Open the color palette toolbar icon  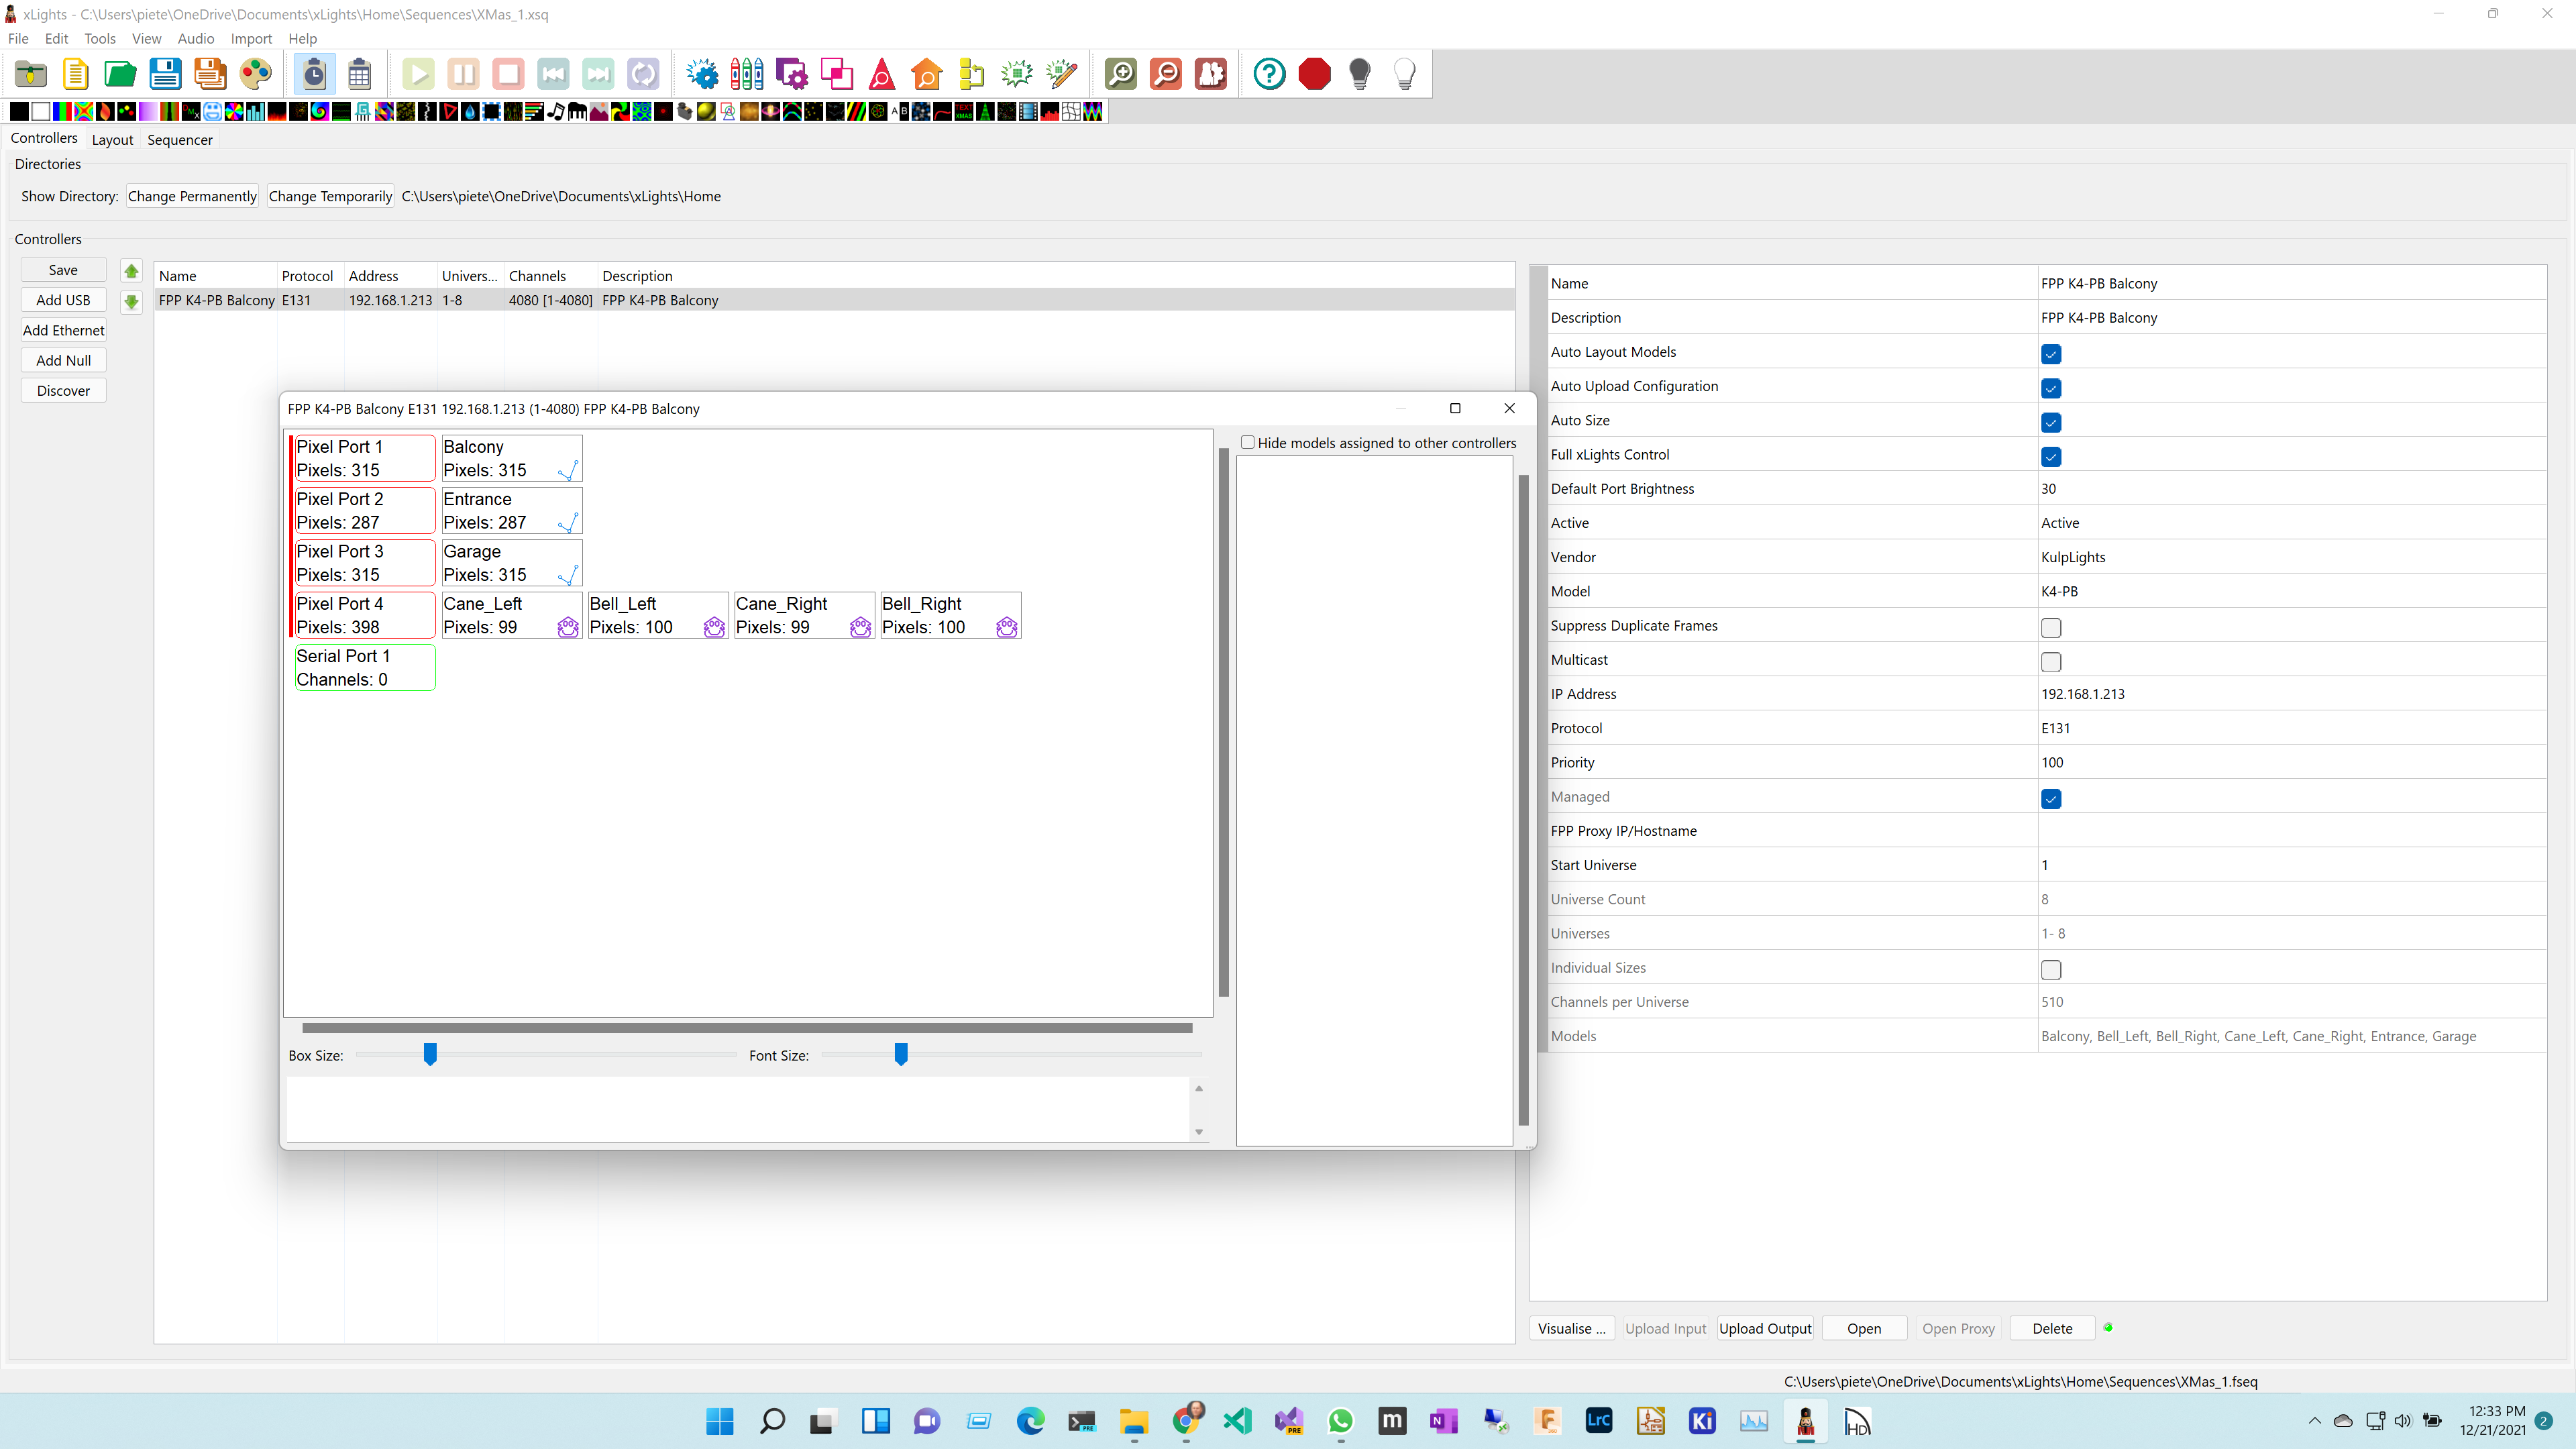[256, 73]
